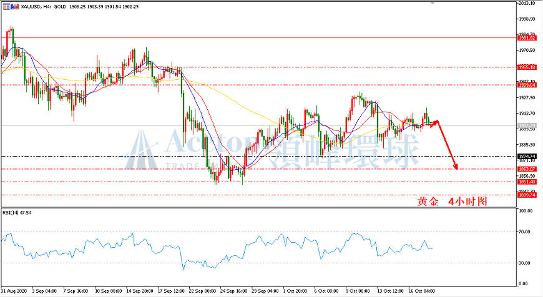Click the 16 Oct 04:00 time axis label
543x297 pixels.
click(422, 291)
